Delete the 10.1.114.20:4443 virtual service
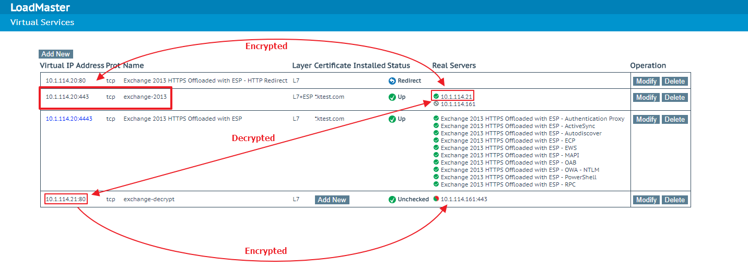The image size is (748, 267). coord(674,119)
